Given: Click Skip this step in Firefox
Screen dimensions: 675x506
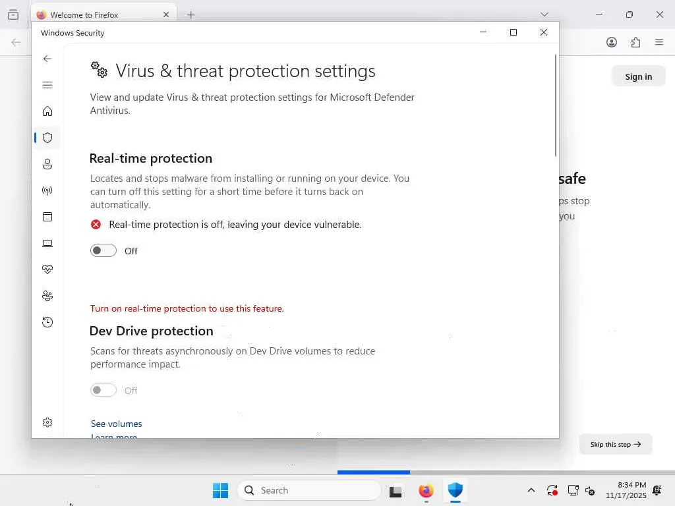Looking at the screenshot, I should coord(616,444).
